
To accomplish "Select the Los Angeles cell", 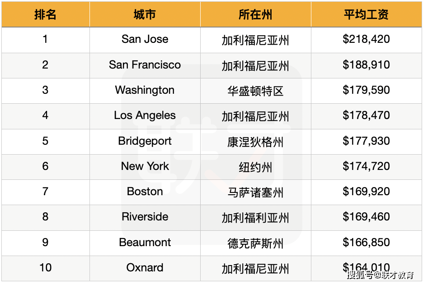I will (145, 116).
